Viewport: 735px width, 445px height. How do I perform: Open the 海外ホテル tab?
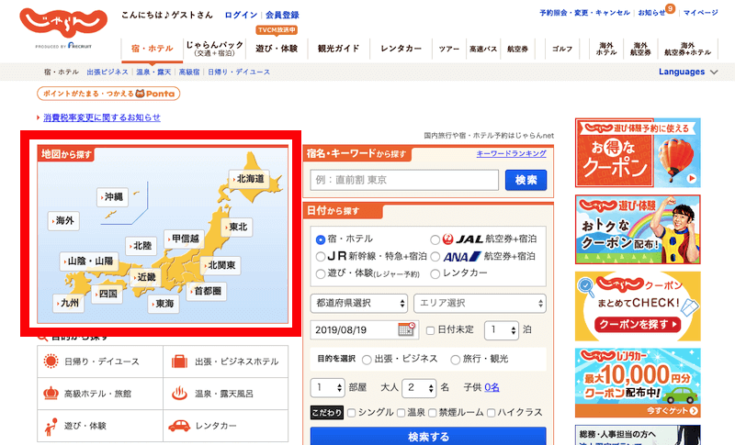click(606, 49)
